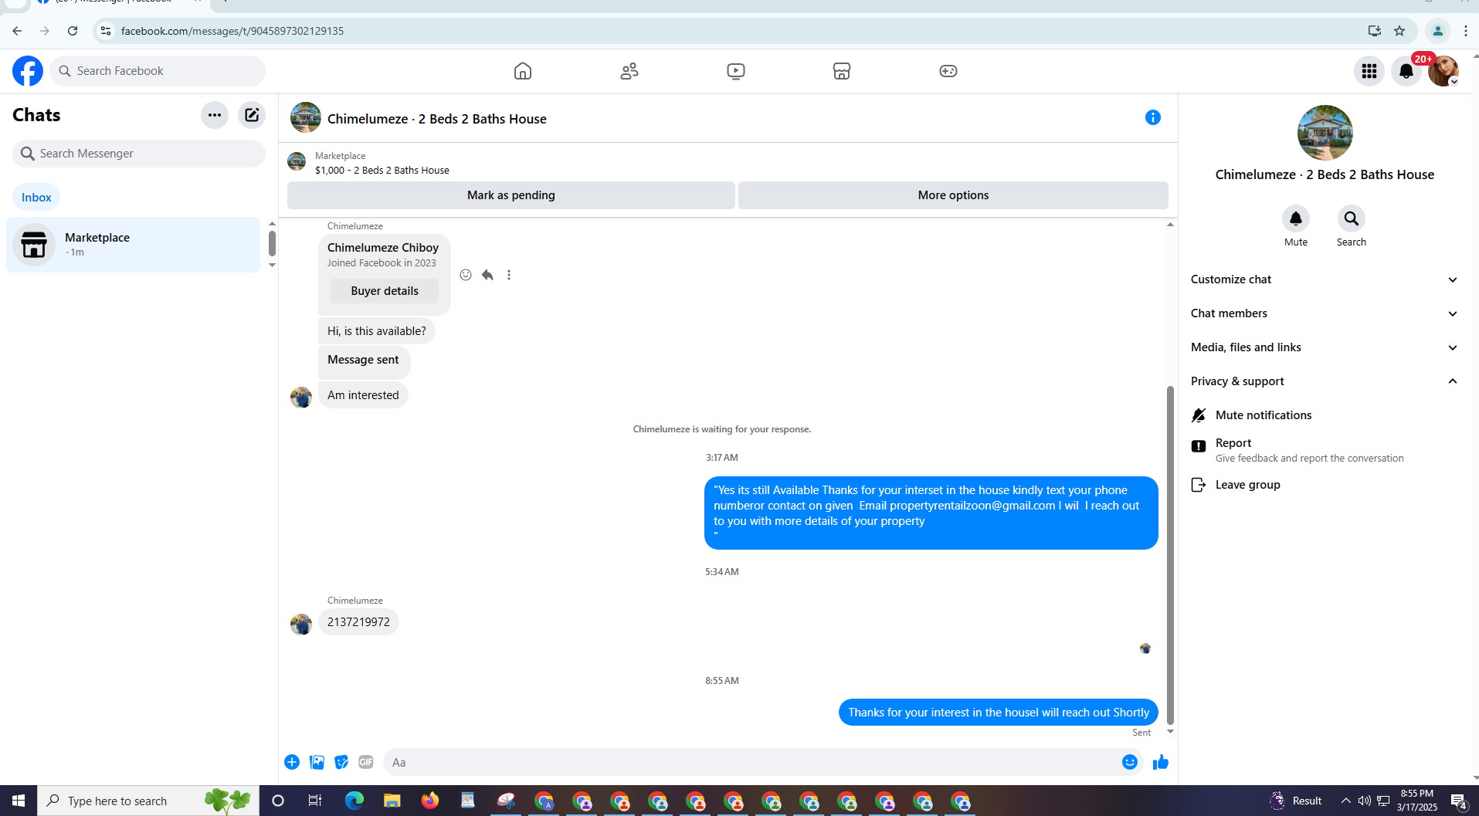Go back in browser

17,31
